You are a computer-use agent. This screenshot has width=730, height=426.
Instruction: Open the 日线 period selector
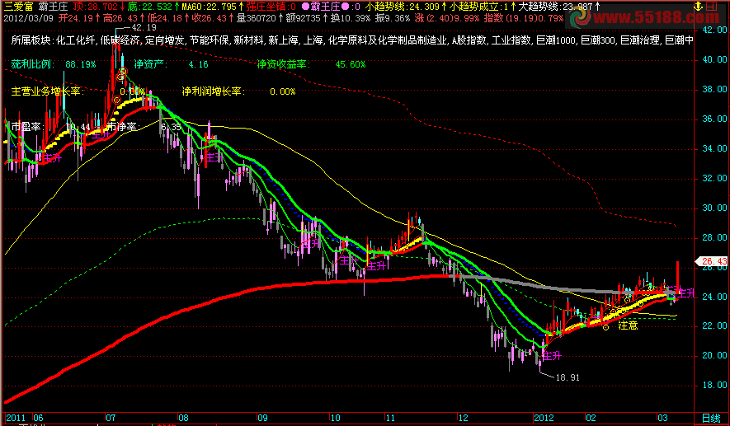[x=712, y=417]
